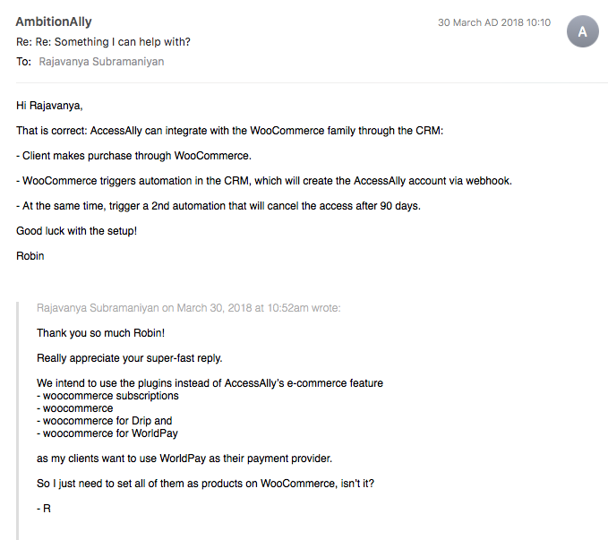The image size is (608, 540).
Task: Click the 'Client makes purchase through WooCommerce' line
Action: [133, 156]
